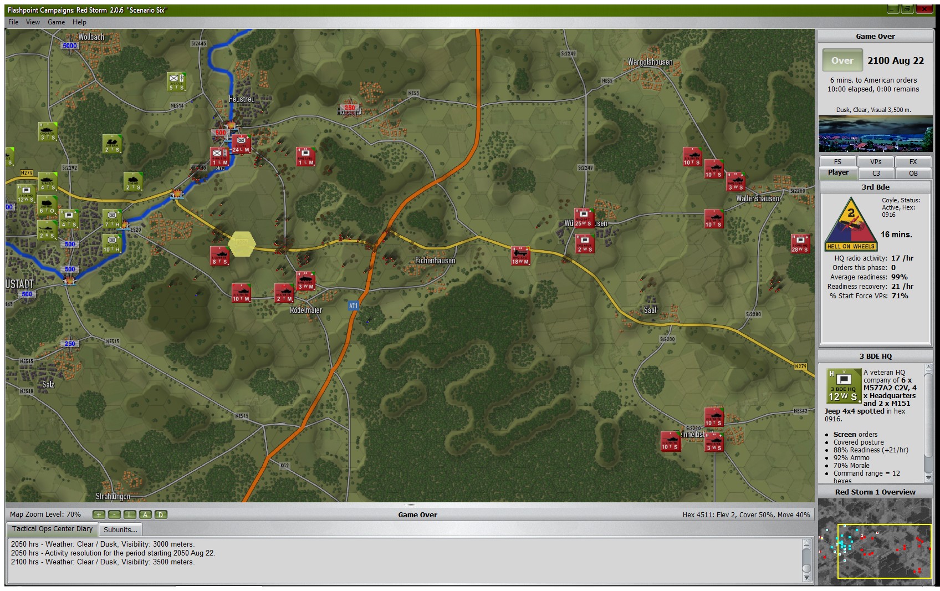The height and width of the screenshot is (591, 940).
Task: Select green tank unit 4 T S on N279
Action: [x=48, y=181]
